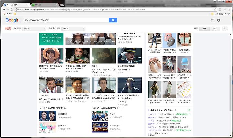
Task: Open the Chrome three-dot menu
Action: pyautogui.click(x=229, y=9)
